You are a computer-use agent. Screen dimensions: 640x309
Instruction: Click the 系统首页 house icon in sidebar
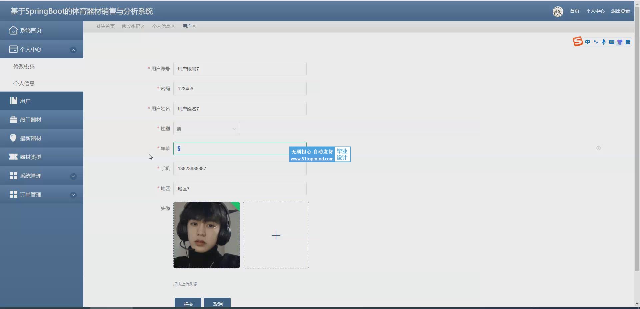tap(13, 30)
